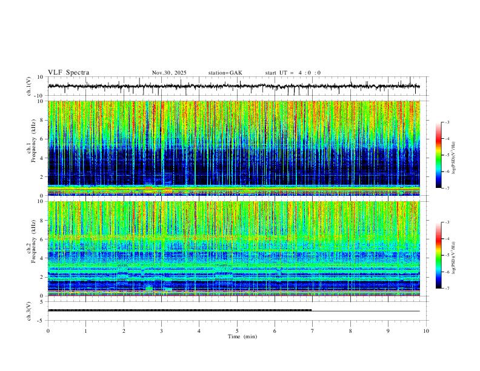Click time axis tick label '5'
This screenshot has width=480, height=371.
(237, 331)
